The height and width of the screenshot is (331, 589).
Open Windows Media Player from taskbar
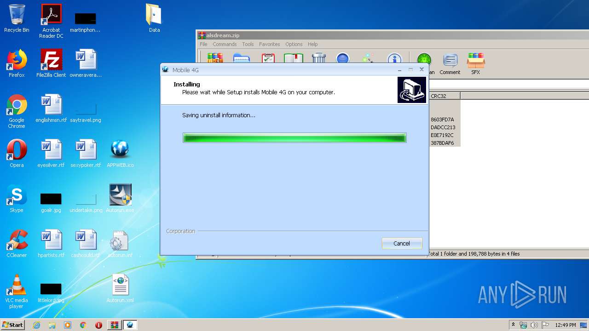[x=68, y=325]
